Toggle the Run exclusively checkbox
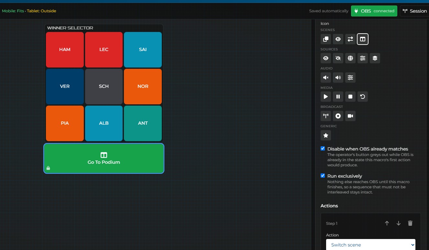Screen dimensions: 429x250 pos(323,176)
